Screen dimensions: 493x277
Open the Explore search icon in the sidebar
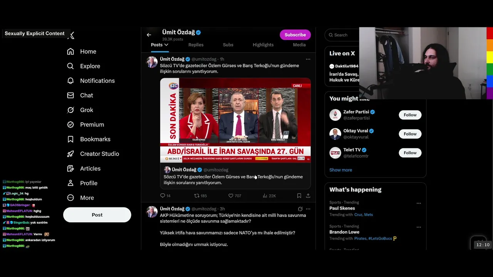click(70, 66)
